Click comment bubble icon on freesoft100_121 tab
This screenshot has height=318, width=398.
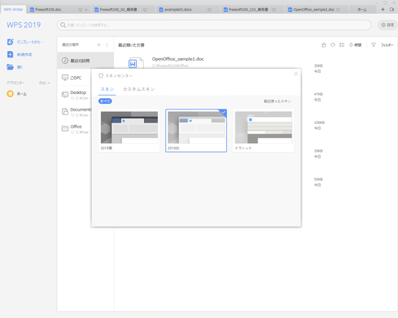274,10
